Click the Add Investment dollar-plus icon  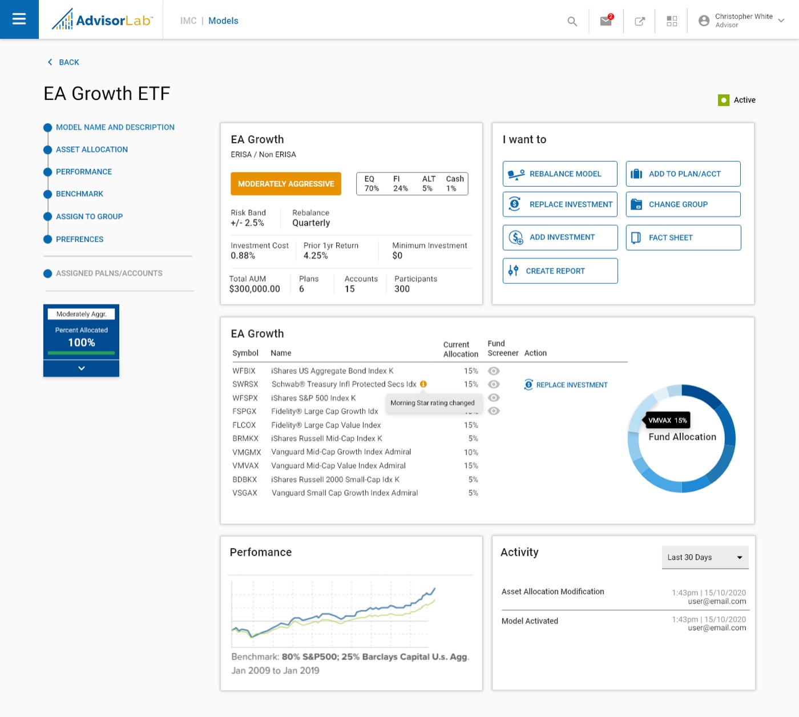coord(516,237)
